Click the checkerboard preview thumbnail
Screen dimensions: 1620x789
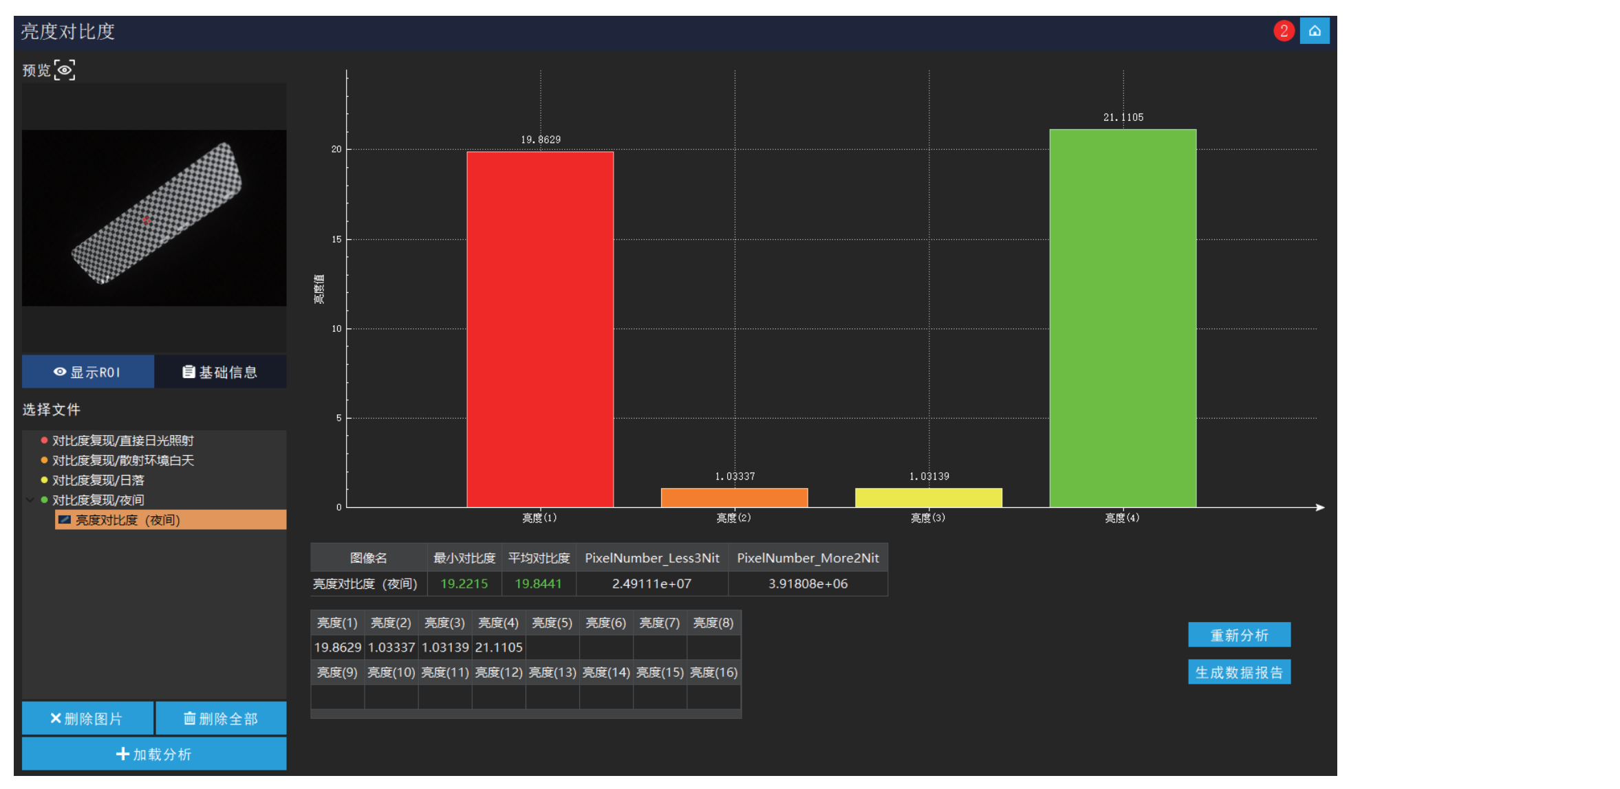[154, 217]
